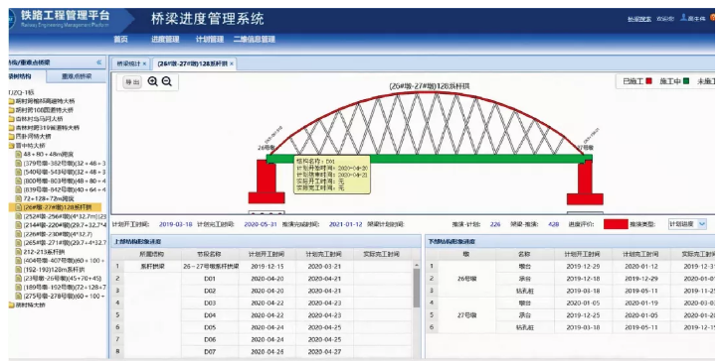Click 26号墩 cell in the lower structure table
722x364 pixels.
[466, 279]
